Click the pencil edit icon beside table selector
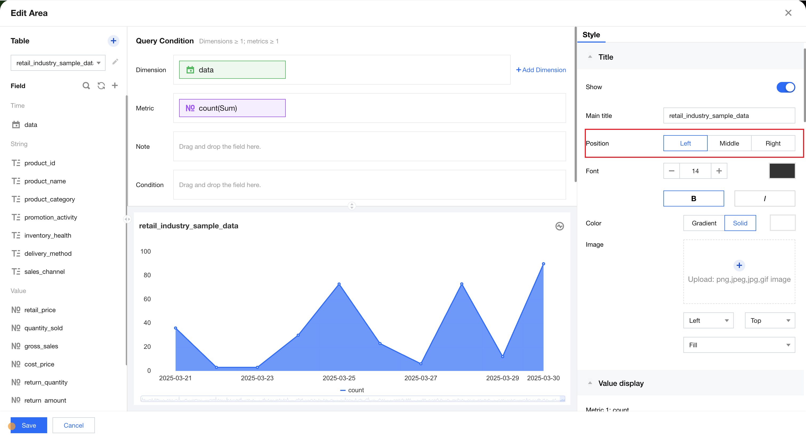Viewport: 806px width, 438px height. pos(115,62)
